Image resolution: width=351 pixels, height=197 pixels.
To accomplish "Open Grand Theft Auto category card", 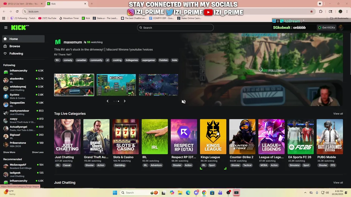I will pos(97,137).
